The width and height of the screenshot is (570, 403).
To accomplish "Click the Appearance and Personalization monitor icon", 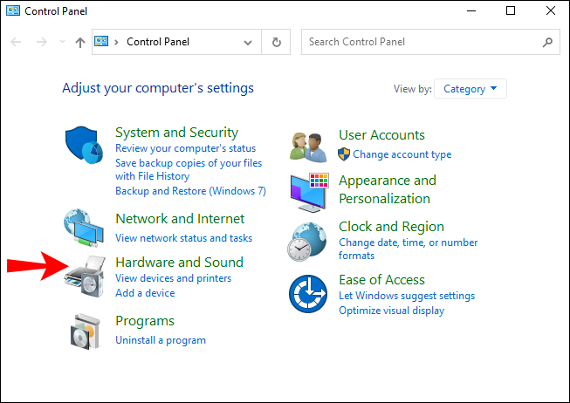I will pyautogui.click(x=309, y=191).
